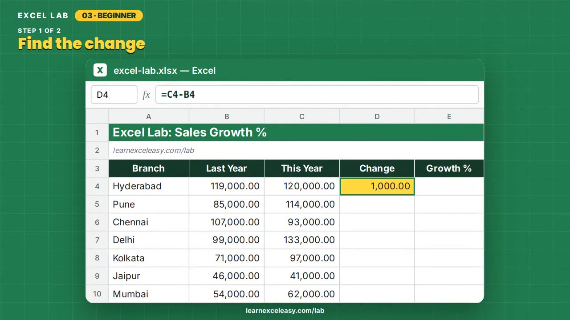
Task: Select the Pune cell
Action: (149, 204)
